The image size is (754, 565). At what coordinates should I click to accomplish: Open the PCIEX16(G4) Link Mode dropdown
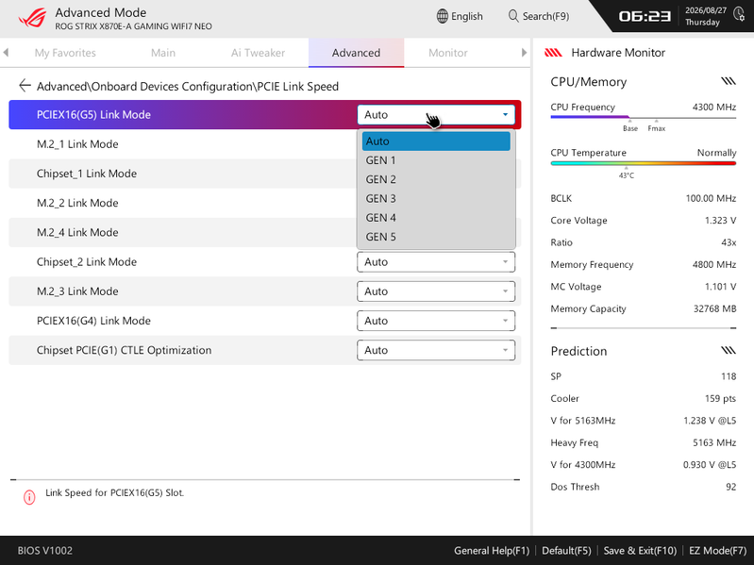[x=436, y=321]
